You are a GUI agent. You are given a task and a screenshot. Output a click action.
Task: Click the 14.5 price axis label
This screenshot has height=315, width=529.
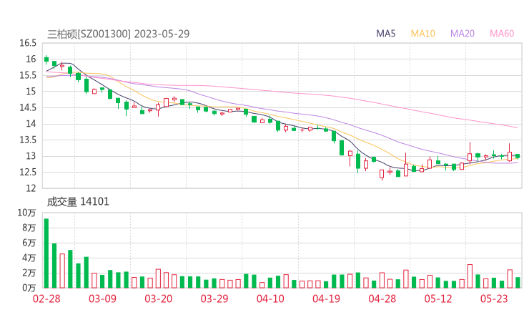pos(28,107)
